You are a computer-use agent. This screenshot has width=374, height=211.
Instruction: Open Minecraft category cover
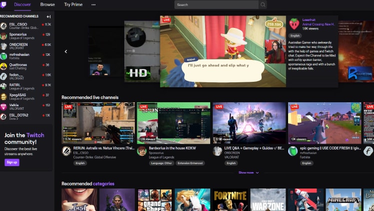click(x=344, y=200)
